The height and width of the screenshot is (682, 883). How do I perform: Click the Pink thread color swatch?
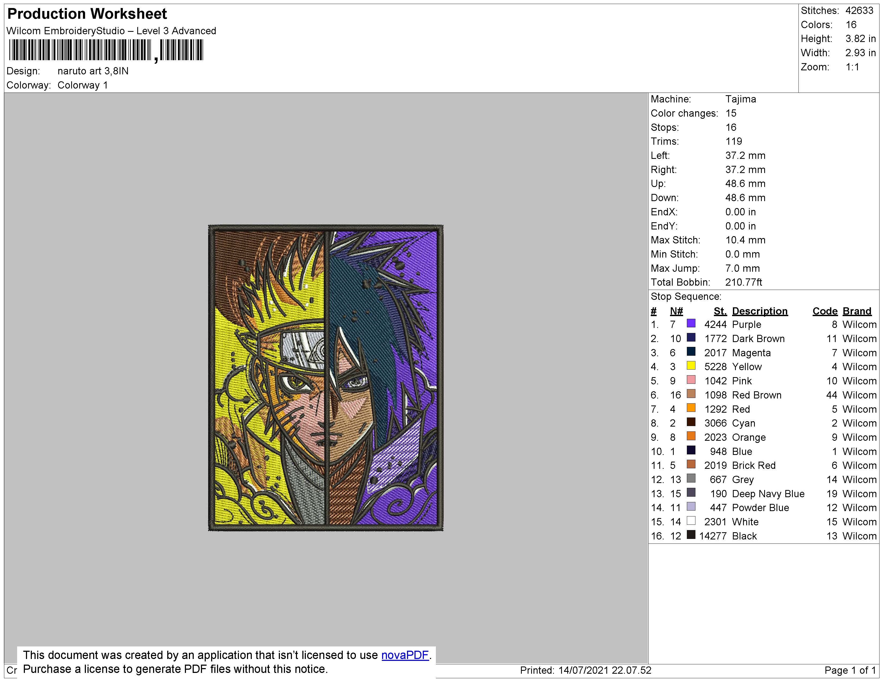[691, 380]
